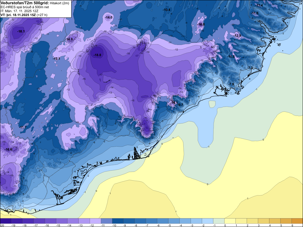Select the -7.3 coastal temperature value
Screen dimensions: 303x227
click(250, 68)
